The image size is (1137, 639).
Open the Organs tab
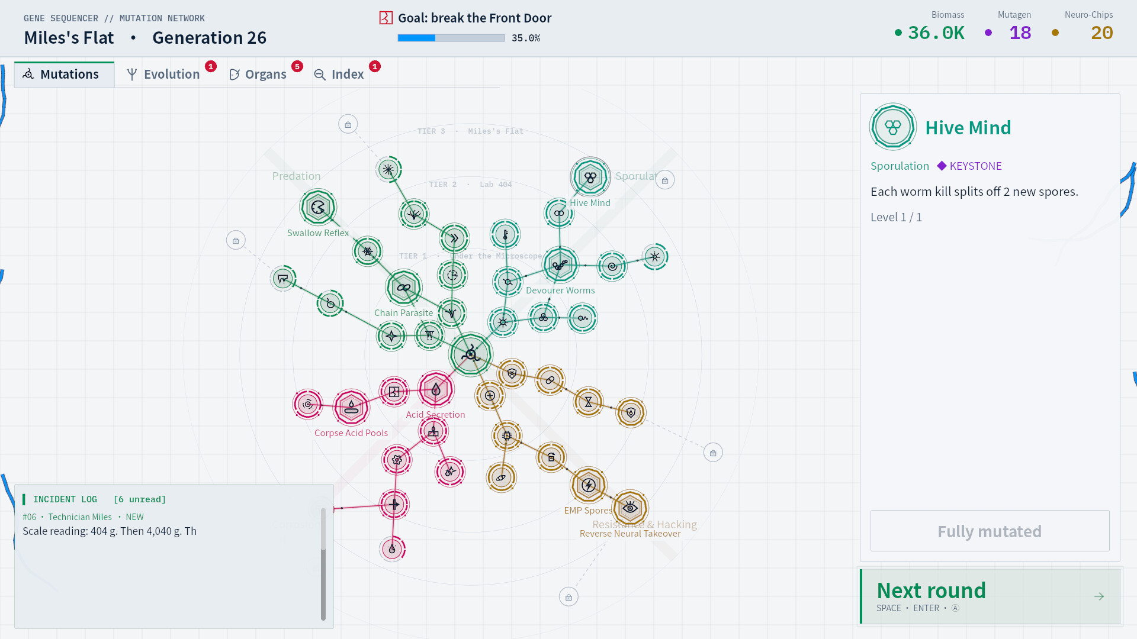click(x=258, y=75)
